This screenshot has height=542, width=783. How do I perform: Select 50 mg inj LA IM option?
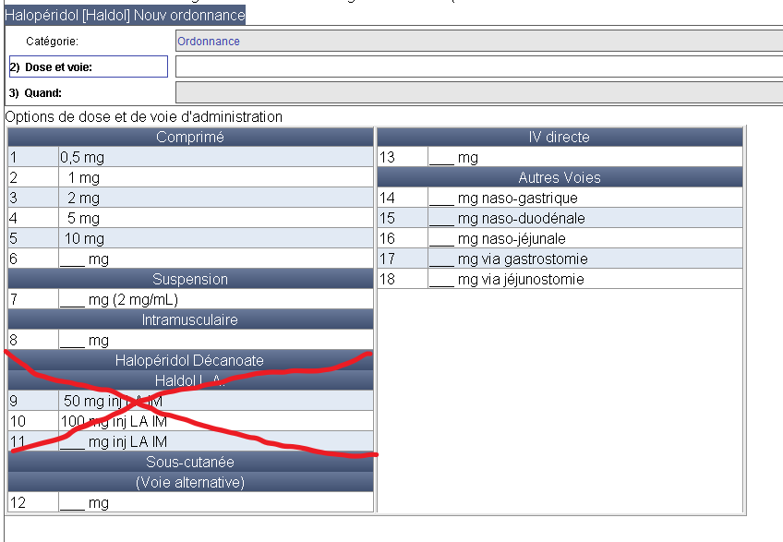113,401
